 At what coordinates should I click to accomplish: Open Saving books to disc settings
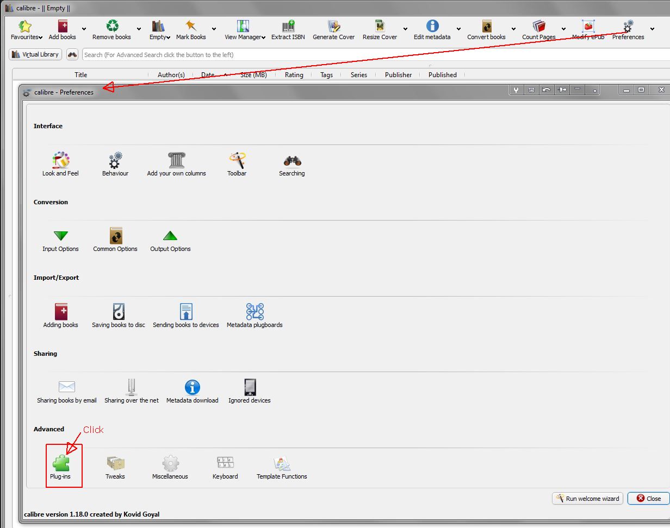(x=119, y=316)
